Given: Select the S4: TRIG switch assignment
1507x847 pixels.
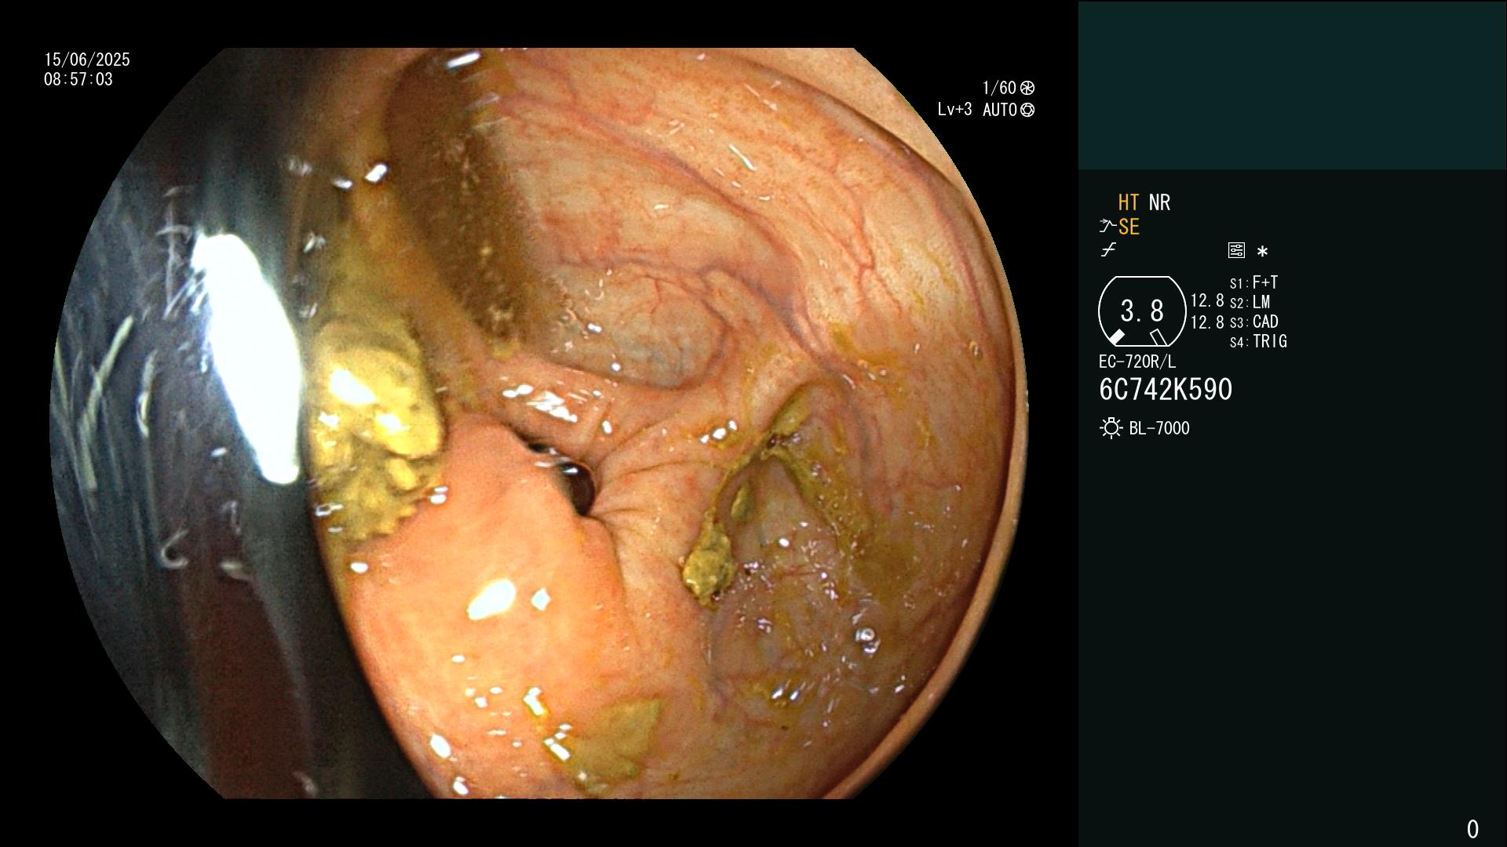Looking at the screenshot, I should (x=1258, y=341).
